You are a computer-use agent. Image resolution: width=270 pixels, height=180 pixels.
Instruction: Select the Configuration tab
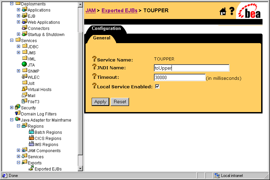(106, 29)
